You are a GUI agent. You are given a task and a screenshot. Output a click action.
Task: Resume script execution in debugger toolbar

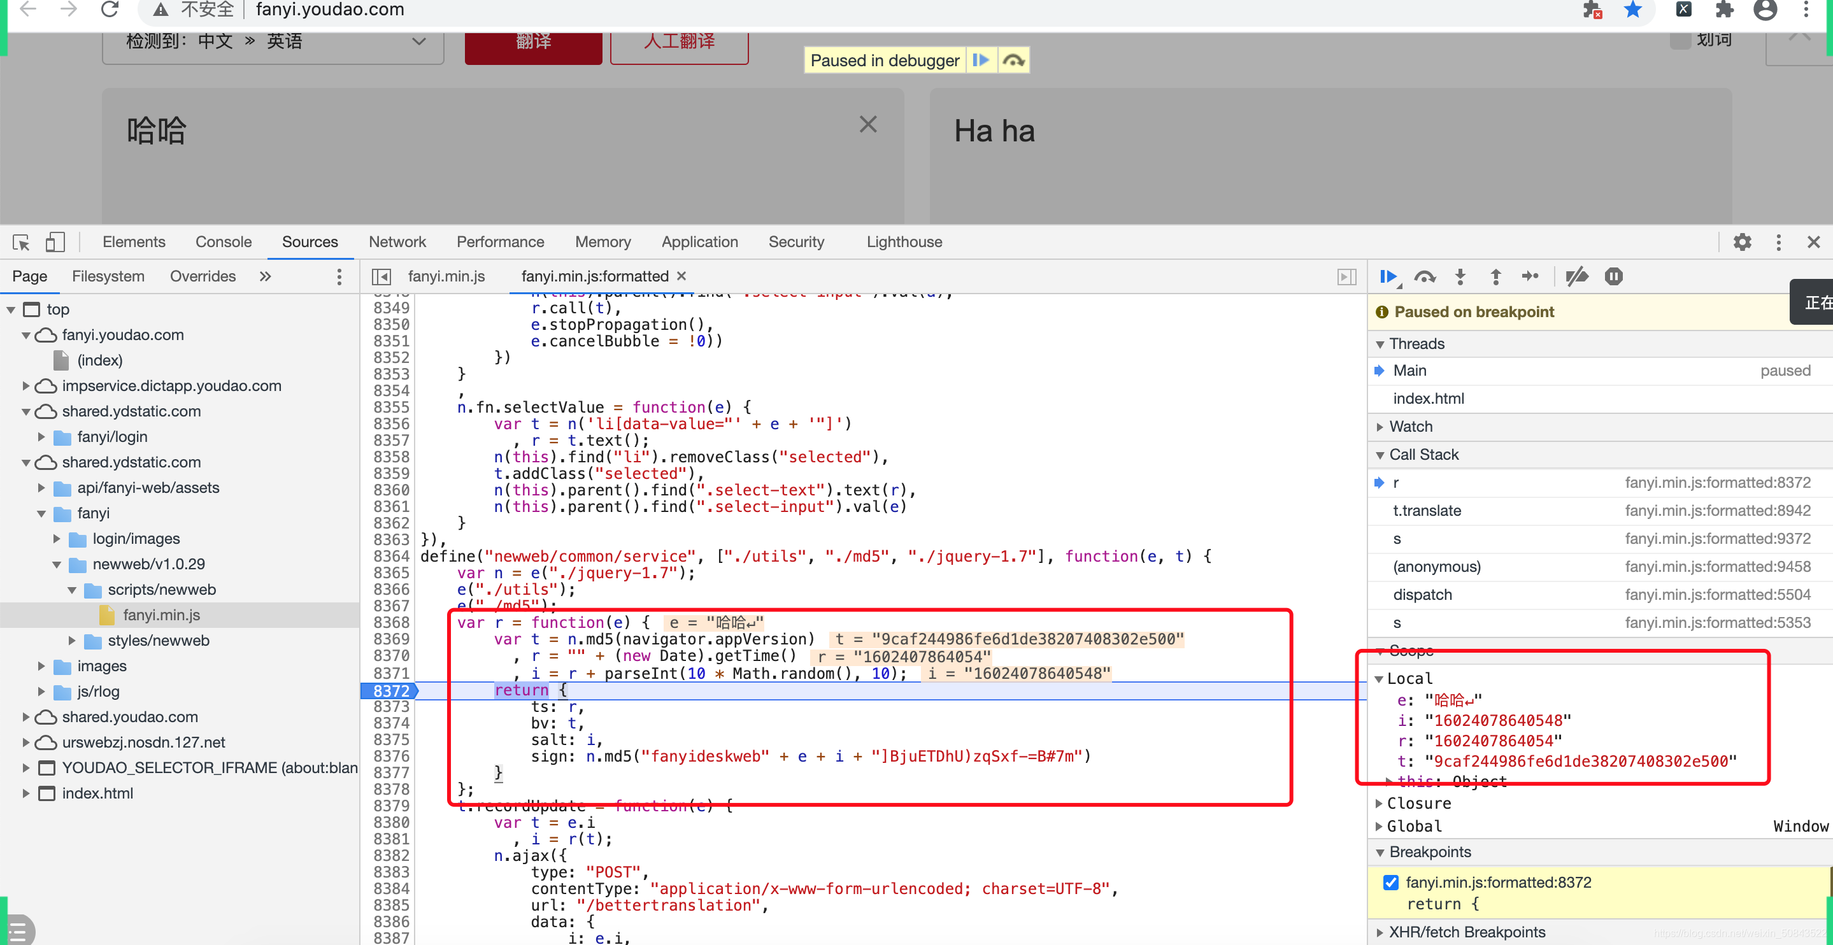pos(1388,277)
